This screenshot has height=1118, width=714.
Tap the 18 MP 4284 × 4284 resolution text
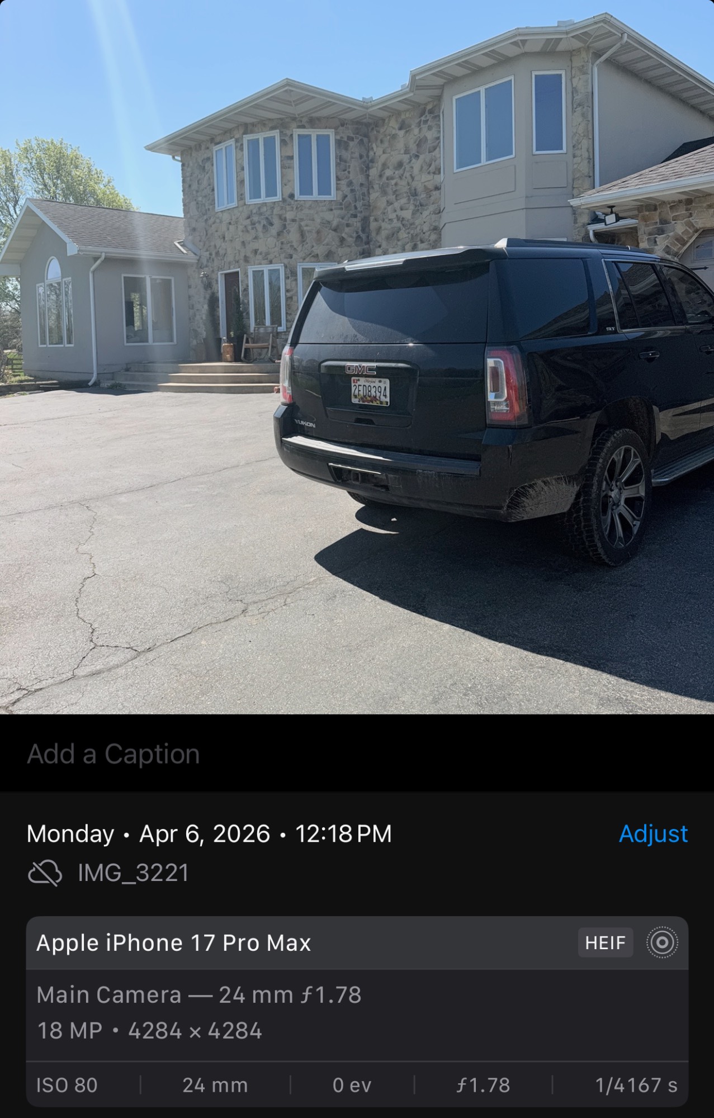(x=149, y=1031)
